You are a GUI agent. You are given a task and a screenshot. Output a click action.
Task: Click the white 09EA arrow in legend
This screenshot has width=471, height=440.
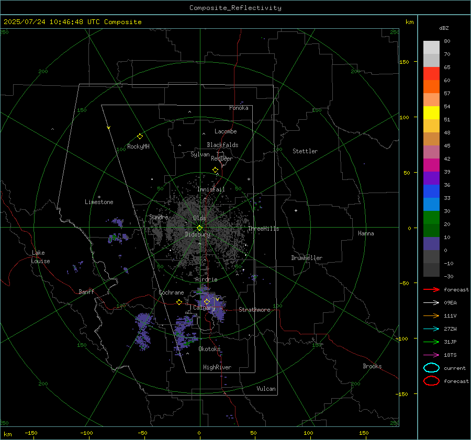coord(432,303)
